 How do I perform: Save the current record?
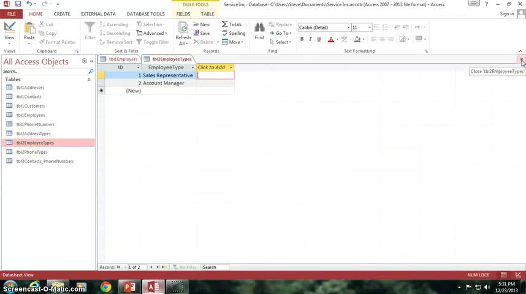tap(202, 33)
